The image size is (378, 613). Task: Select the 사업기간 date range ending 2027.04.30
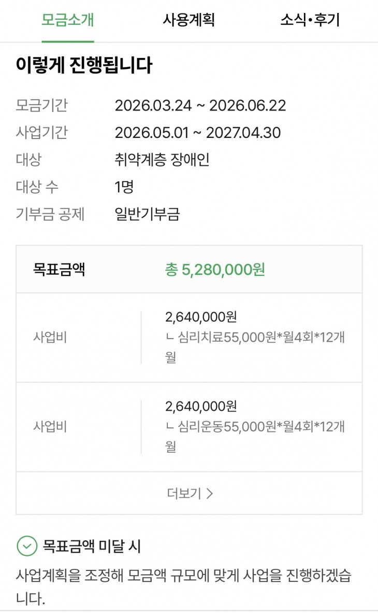[x=197, y=133]
